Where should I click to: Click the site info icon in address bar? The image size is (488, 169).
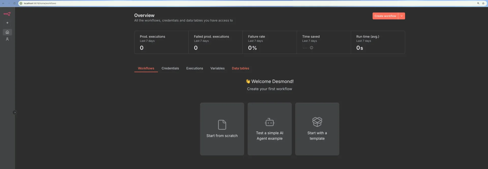21,3
